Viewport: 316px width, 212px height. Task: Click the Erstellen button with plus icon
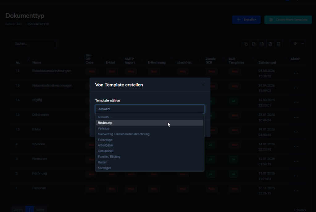246,20
